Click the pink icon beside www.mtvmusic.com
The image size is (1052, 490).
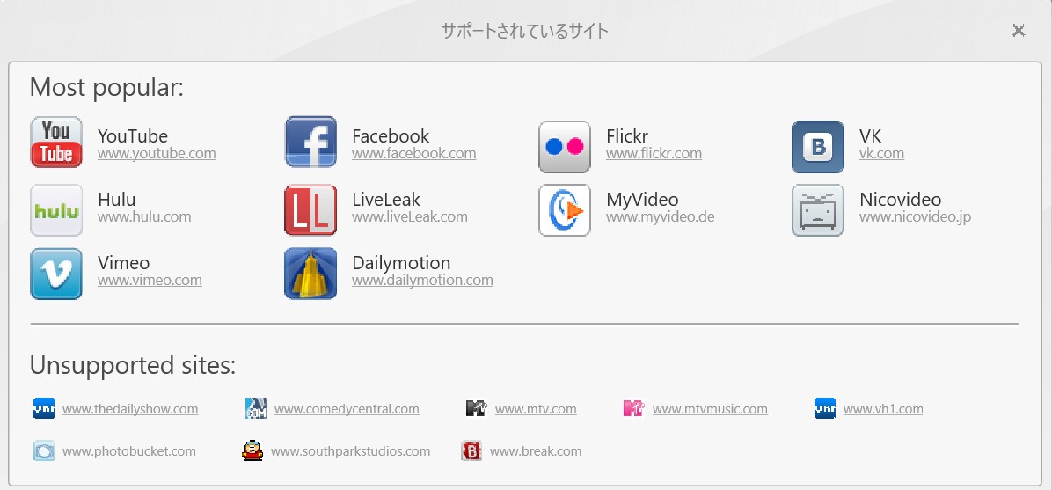[x=633, y=408]
